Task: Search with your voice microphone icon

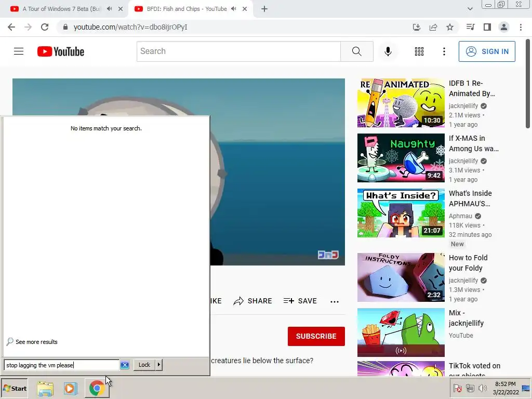Action: (x=388, y=51)
